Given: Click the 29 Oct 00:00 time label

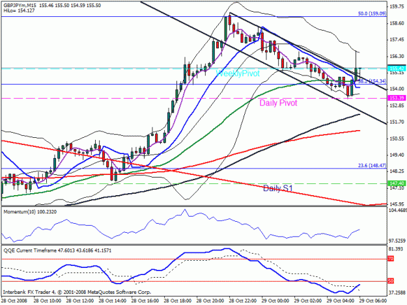Looking at the screenshot, I should pos(275,301).
